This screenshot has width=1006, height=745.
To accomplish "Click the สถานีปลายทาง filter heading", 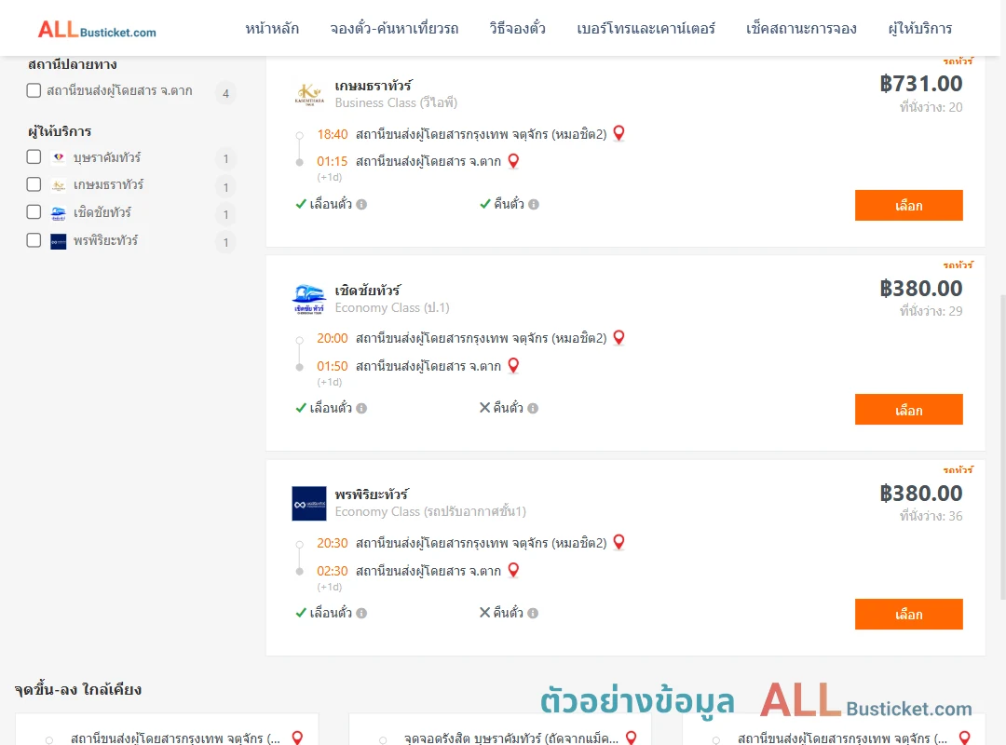I will [x=73, y=64].
